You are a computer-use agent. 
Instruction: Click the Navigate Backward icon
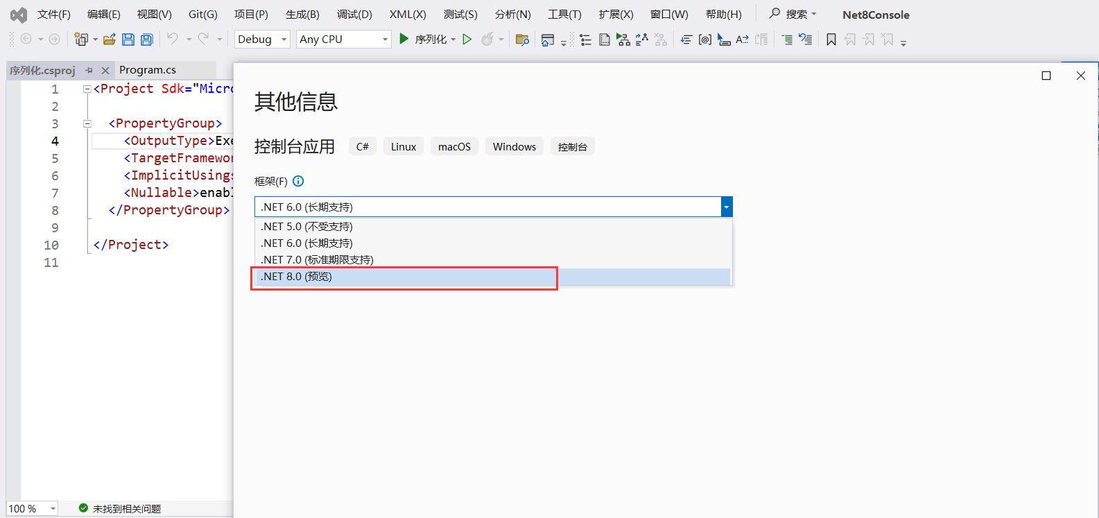tap(26, 40)
